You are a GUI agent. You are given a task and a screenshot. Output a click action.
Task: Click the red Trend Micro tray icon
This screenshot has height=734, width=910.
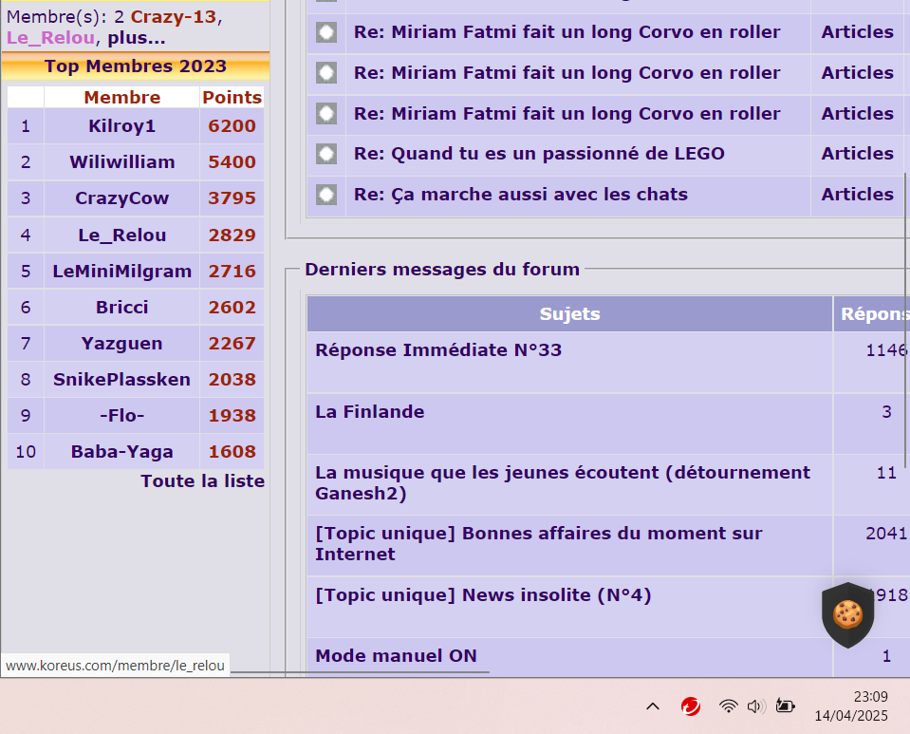tap(691, 706)
